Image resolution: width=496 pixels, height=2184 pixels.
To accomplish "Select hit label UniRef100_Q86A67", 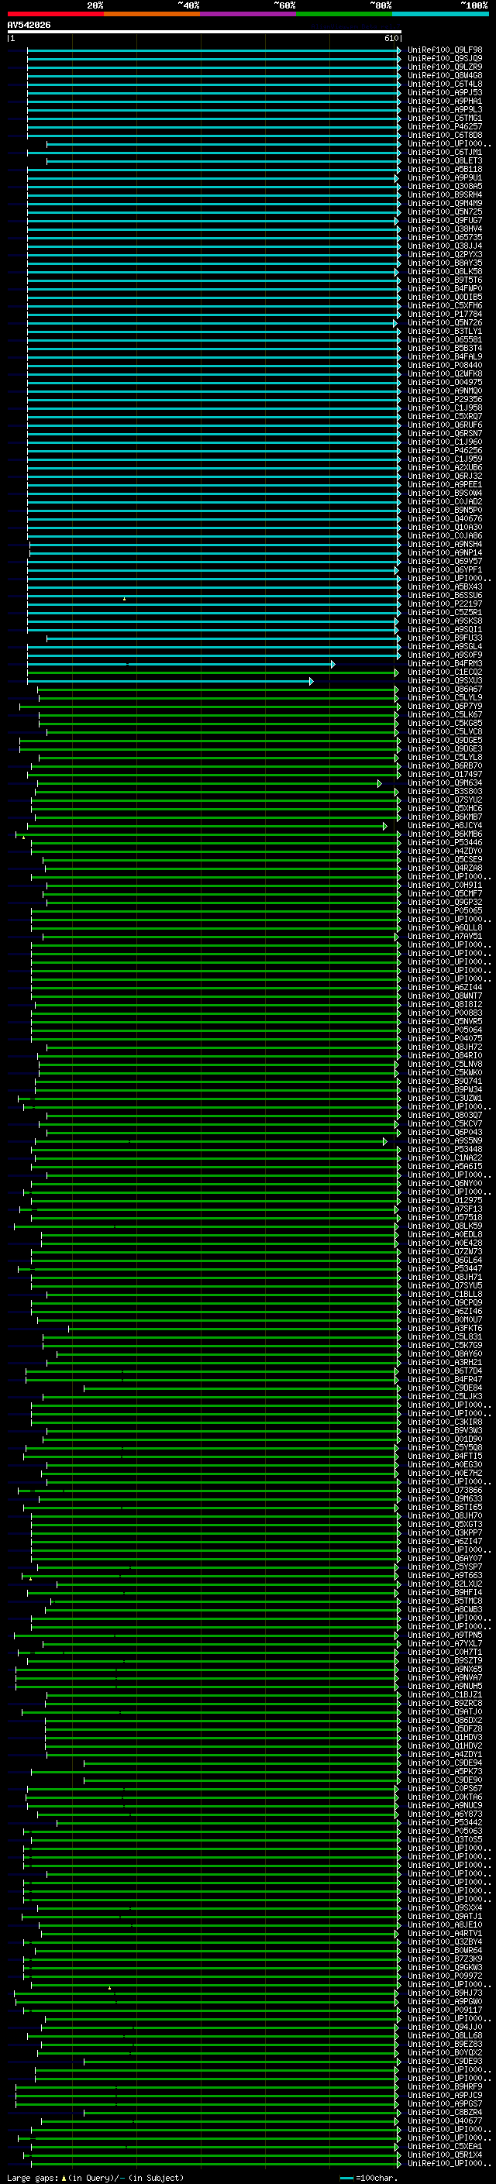I will 445,690.
